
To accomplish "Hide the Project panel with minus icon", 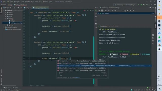I will pyautogui.click(x=21, y=8).
